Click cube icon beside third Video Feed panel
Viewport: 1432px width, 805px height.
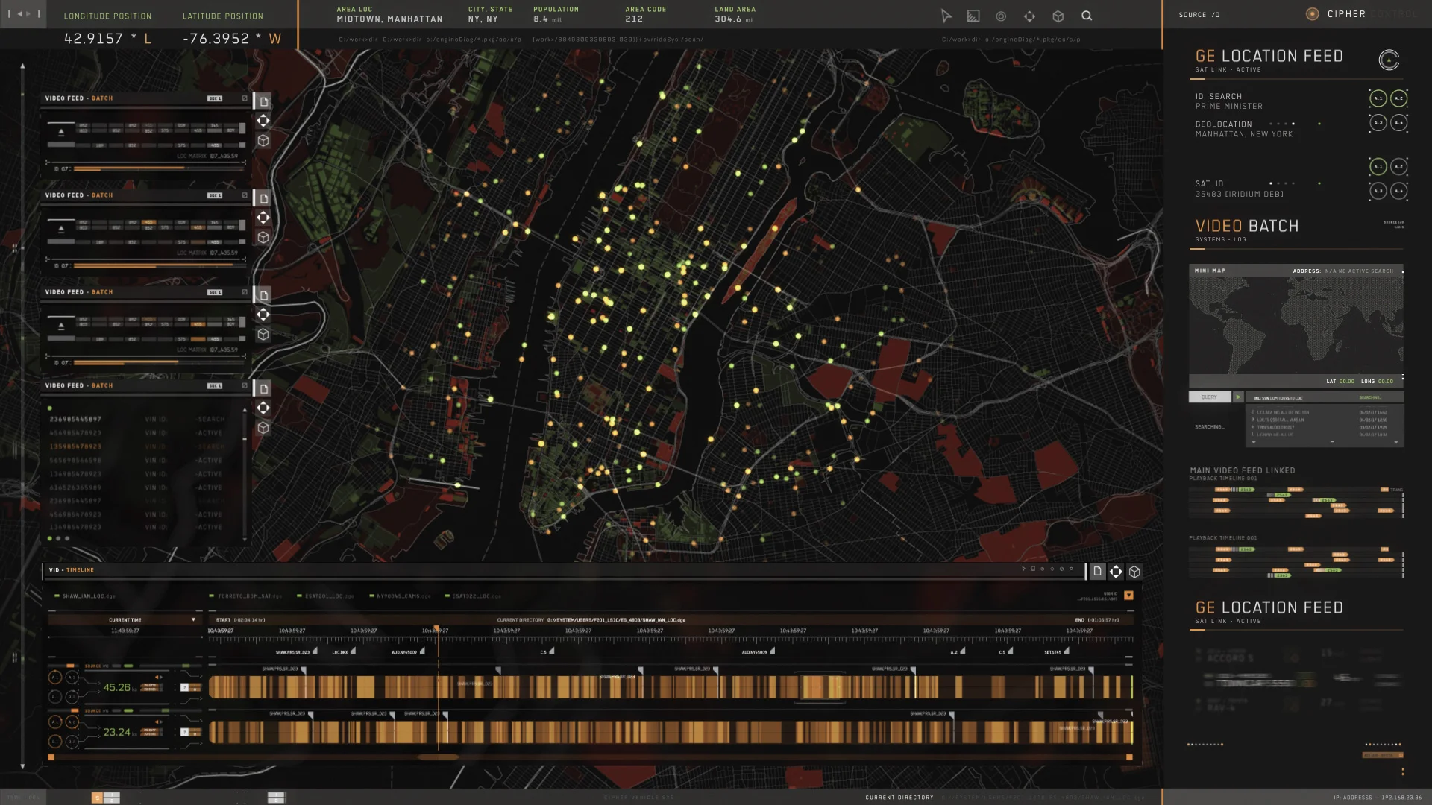(263, 335)
